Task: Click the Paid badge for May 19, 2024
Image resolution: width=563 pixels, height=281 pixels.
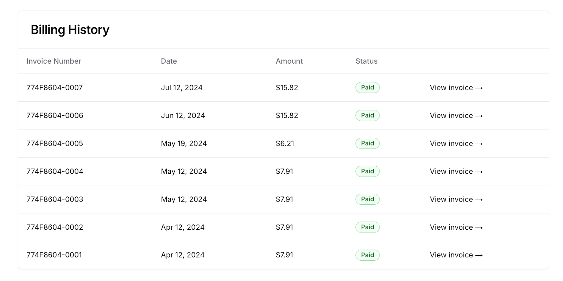Action: (367, 143)
